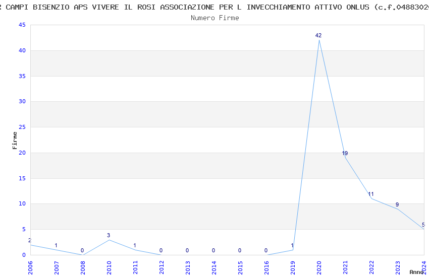
Task: Click the x-axis year label 2008
Action: (83, 268)
